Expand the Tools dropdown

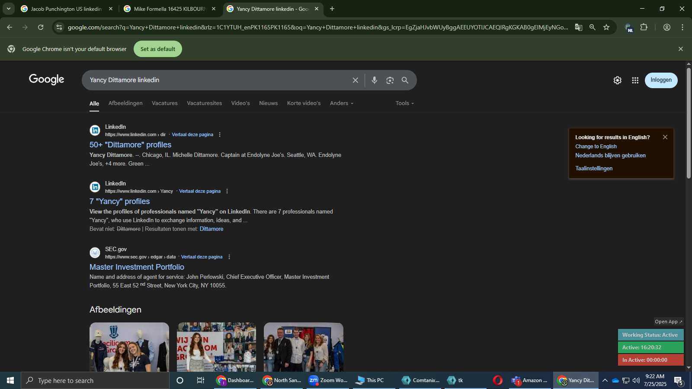pos(405,103)
